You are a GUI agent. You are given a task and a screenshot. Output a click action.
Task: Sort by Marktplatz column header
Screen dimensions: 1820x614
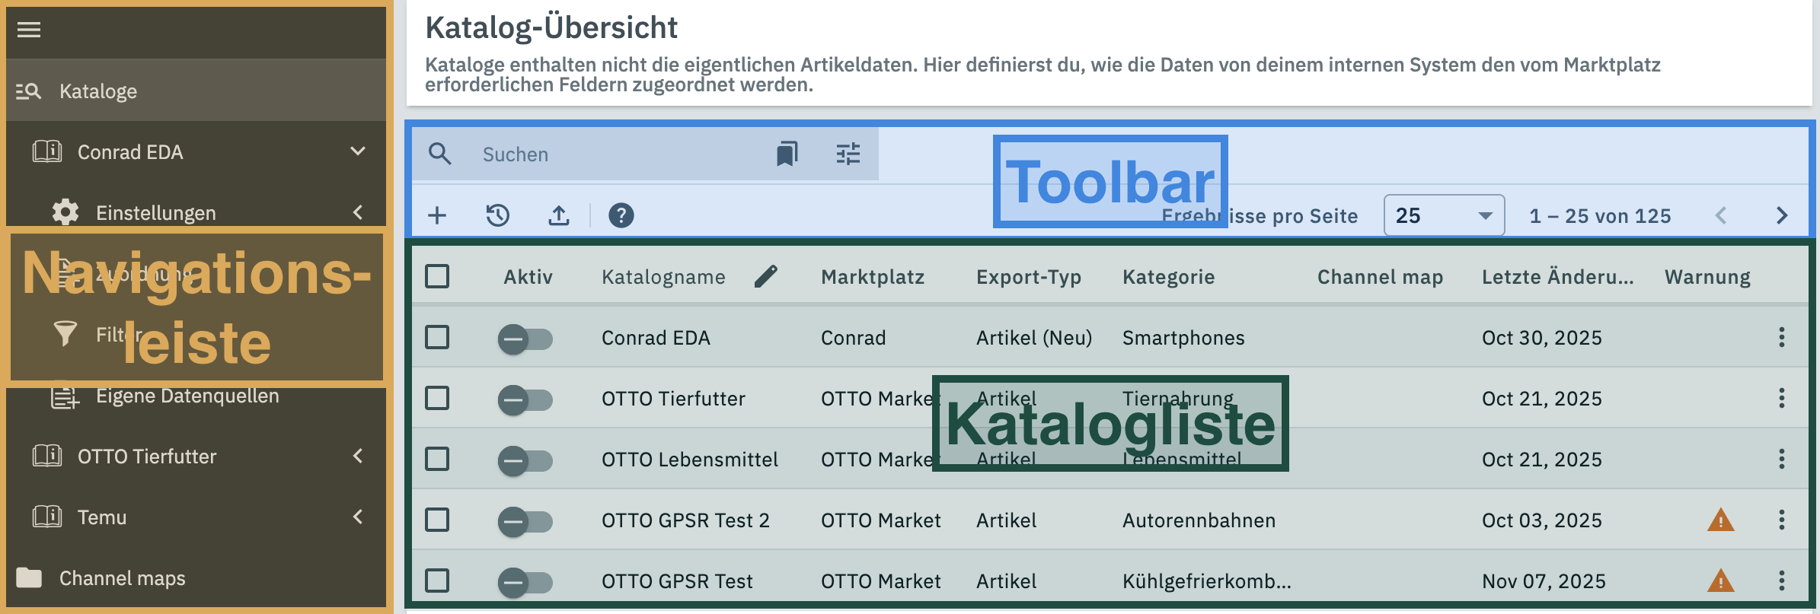click(x=873, y=277)
